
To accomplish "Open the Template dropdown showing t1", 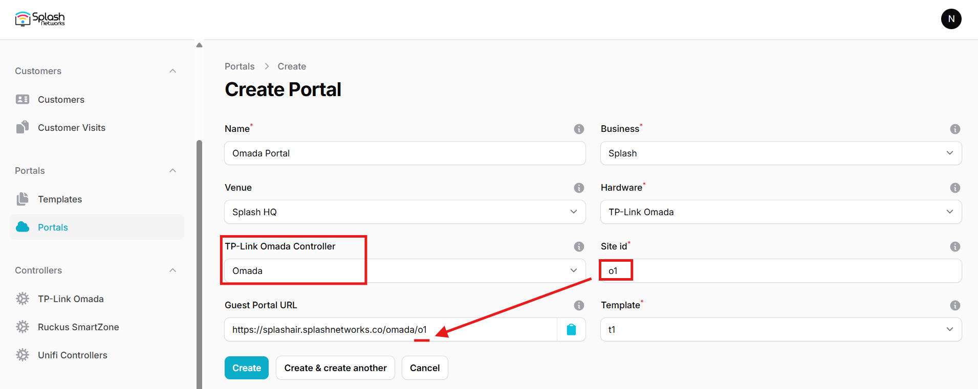I will coord(781,330).
